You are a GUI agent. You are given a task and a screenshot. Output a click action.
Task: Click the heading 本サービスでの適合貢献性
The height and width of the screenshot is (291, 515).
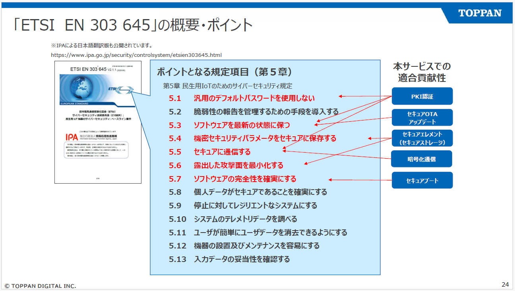[422, 72]
